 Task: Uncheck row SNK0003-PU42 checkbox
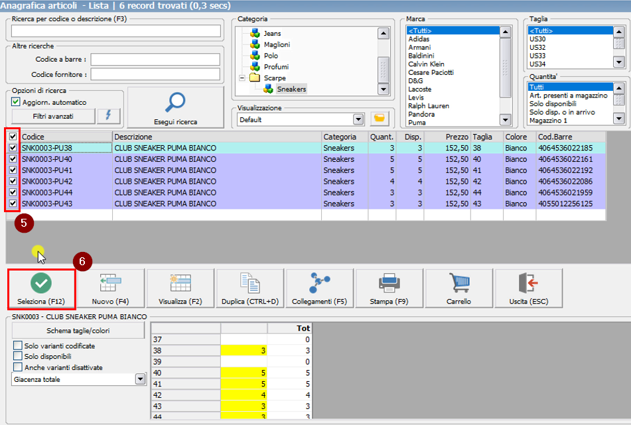pyautogui.click(x=13, y=181)
